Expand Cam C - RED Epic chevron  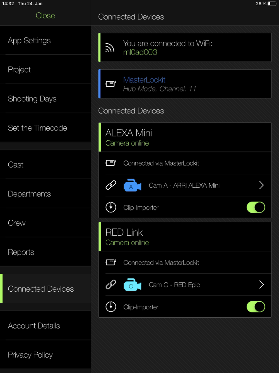click(x=261, y=285)
